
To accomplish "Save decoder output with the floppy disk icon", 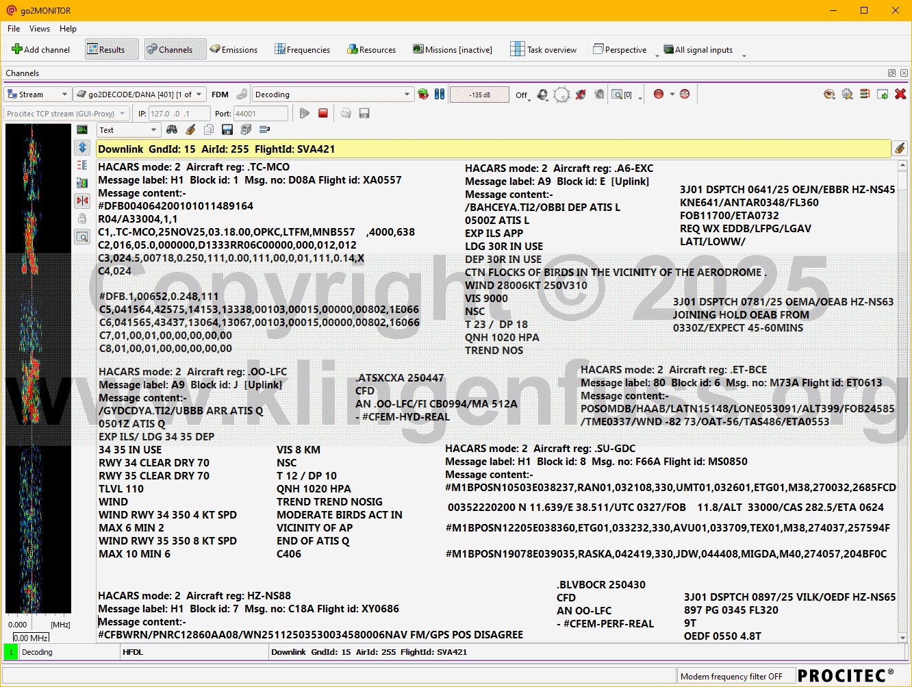I will click(227, 129).
